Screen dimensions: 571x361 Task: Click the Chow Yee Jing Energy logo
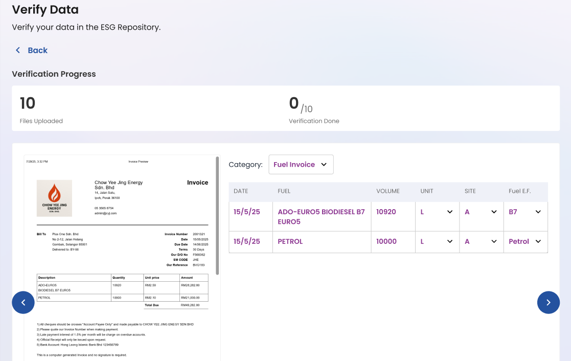click(54, 198)
